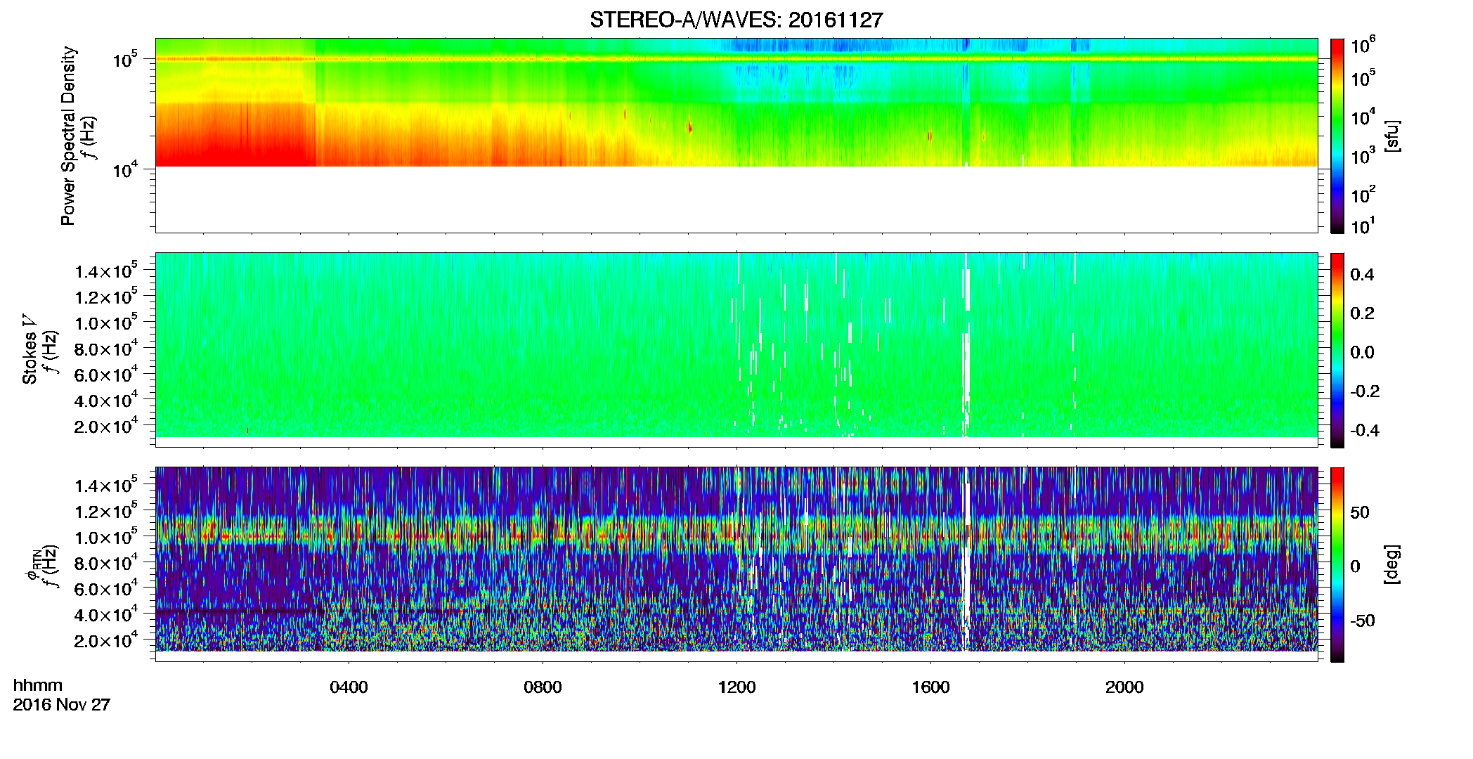Click the hhmm time format label

pos(38,685)
